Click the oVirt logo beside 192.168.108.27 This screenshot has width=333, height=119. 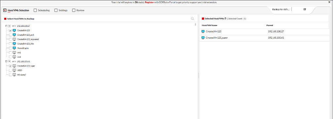click(14, 26)
